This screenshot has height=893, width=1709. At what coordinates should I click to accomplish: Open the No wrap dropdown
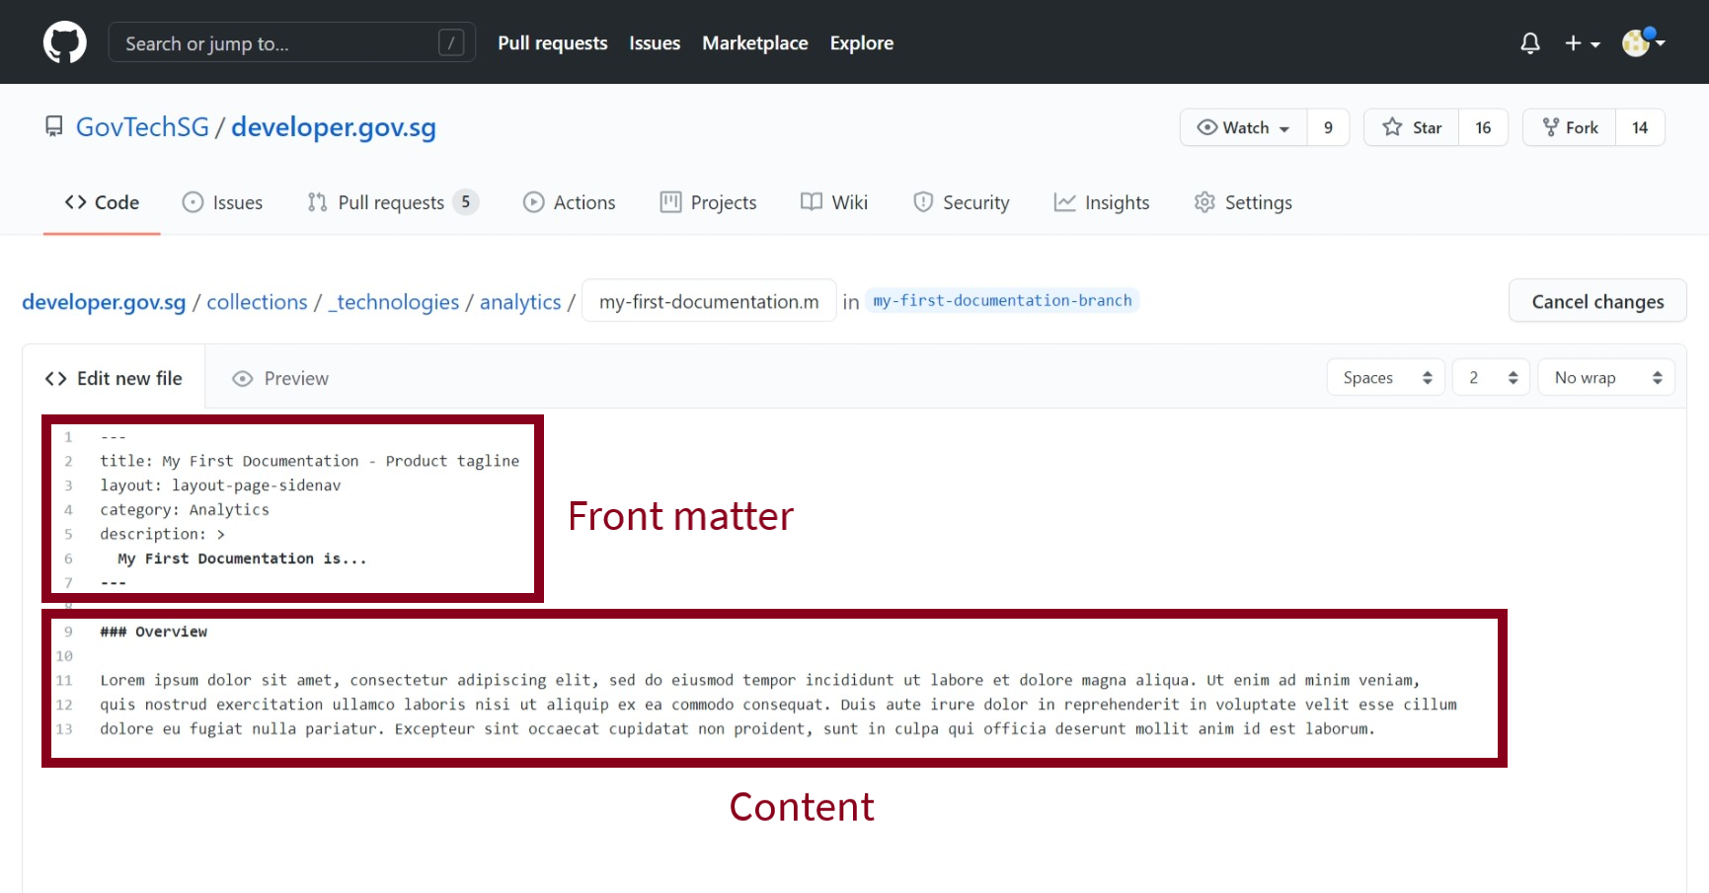tap(1605, 377)
